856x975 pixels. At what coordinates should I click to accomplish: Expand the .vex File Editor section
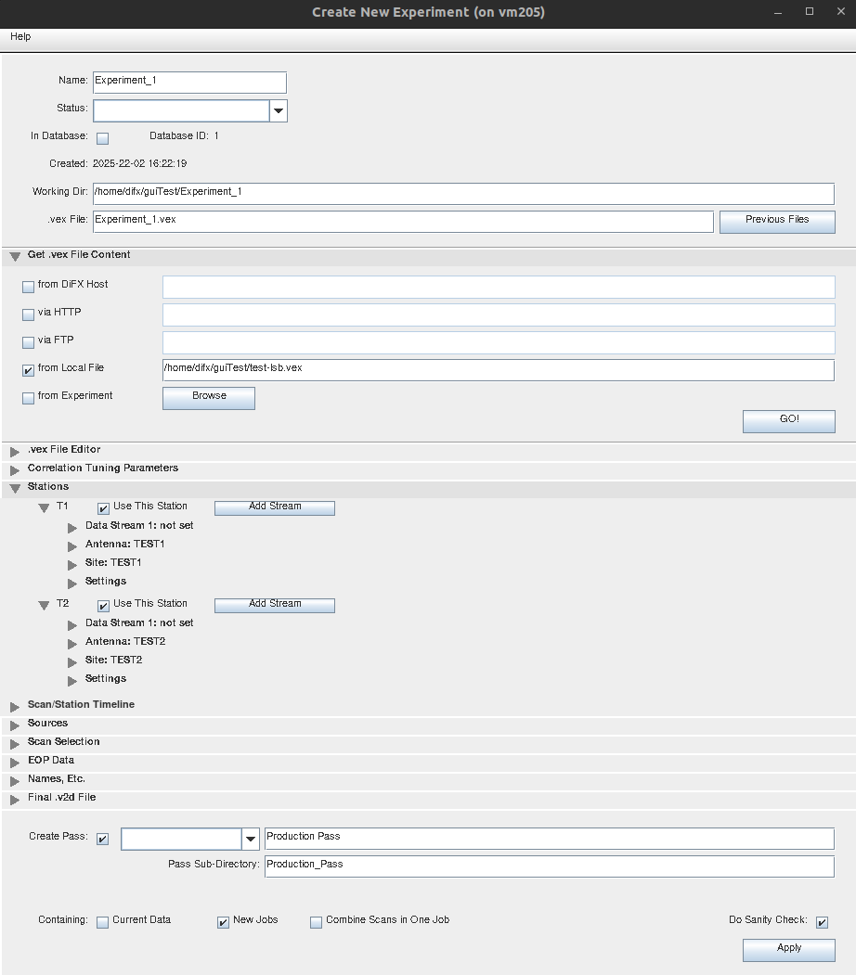(15, 452)
